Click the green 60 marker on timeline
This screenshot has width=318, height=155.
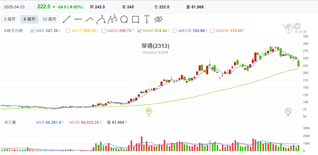pos(149,111)
